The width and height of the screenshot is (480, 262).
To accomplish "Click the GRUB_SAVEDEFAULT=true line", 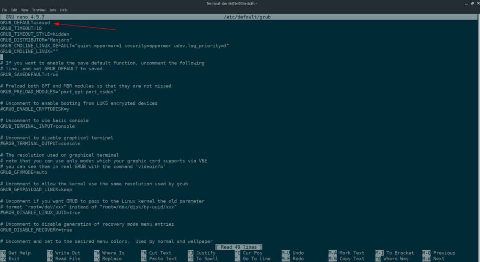I will pos(29,75).
